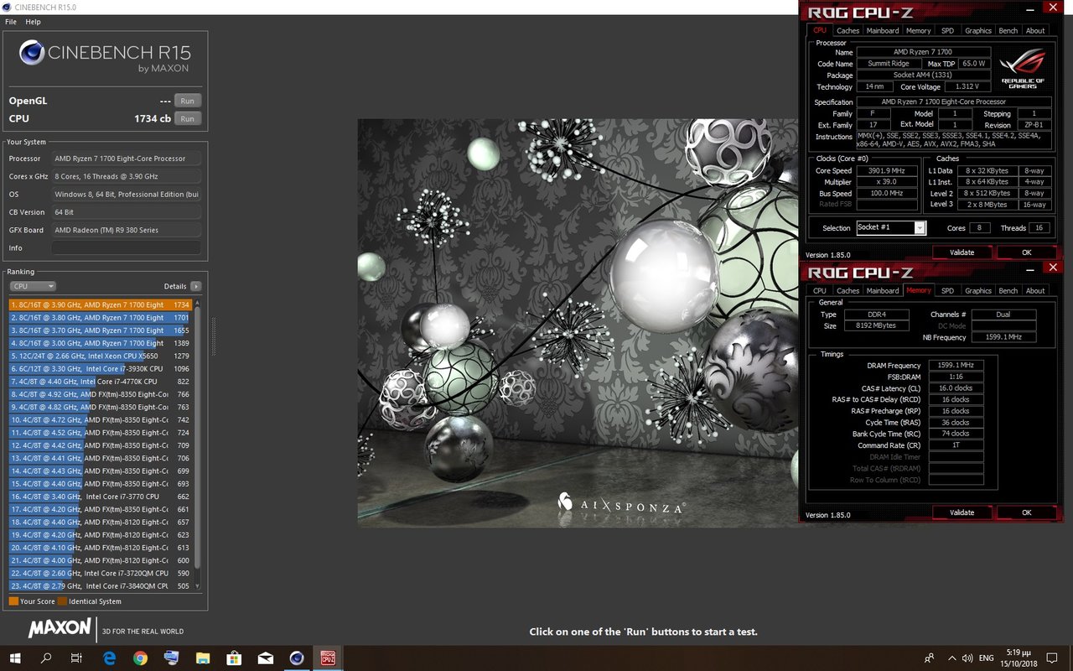Open taskbar search magnifier icon
The width and height of the screenshot is (1073, 671).
point(46,658)
